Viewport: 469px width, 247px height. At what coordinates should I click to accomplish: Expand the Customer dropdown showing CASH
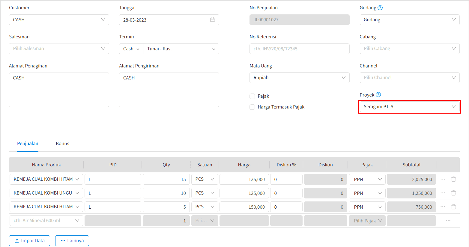(x=59, y=20)
